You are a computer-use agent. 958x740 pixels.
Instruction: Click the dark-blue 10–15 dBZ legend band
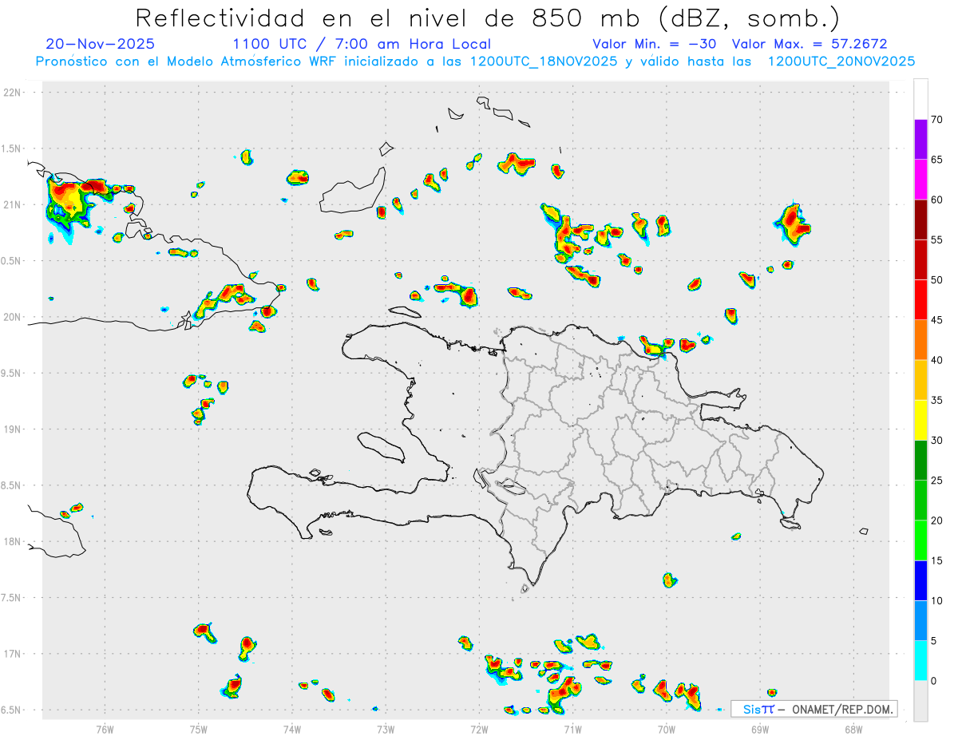(x=920, y=580)
